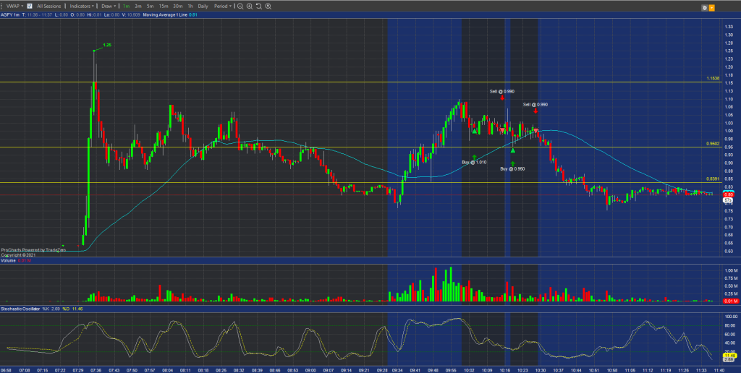Image resolution: width=741 pixels, height=373 pixels.
Task: Click the Stochastic Oscillator panel label
Action: [x=20, y=309]
